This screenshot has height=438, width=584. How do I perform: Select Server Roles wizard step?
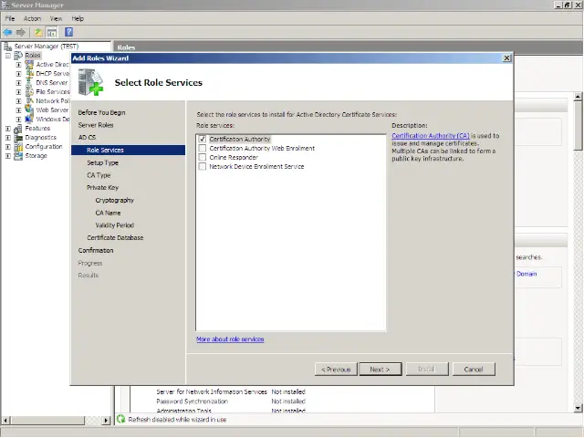click(96, 125)
